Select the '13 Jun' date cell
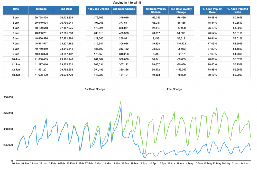 point(16,75)
